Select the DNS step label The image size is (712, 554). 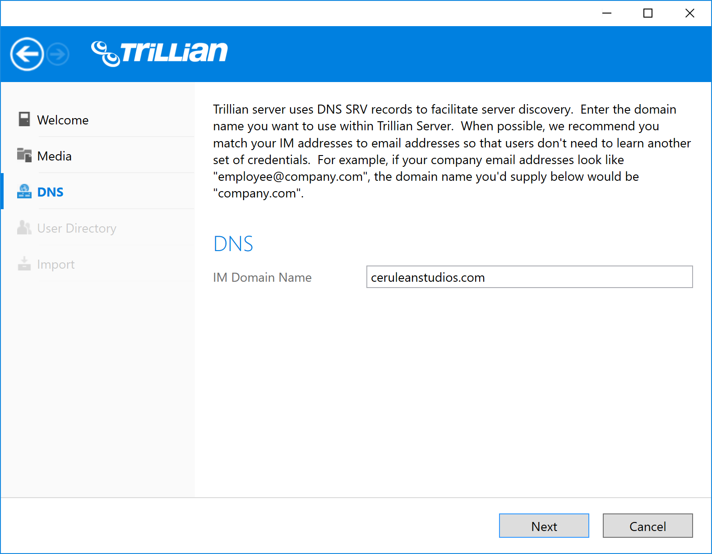(50, 192)
